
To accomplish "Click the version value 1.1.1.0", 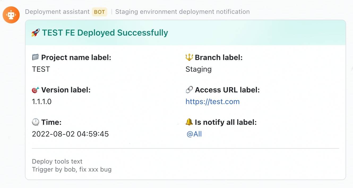I will point(42,102).
